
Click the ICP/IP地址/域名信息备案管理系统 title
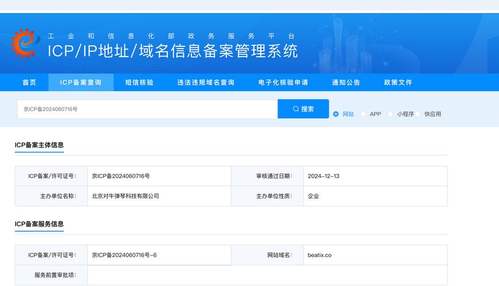[172, 51]
